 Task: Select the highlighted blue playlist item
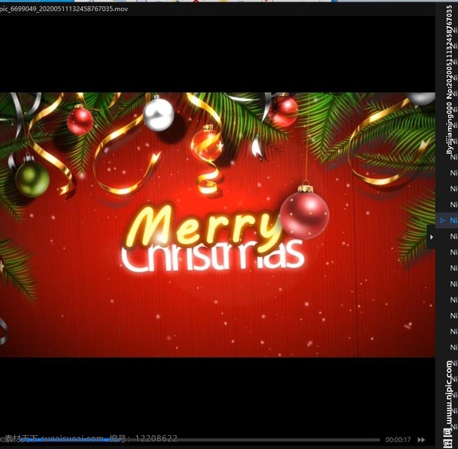pos(447,220)
